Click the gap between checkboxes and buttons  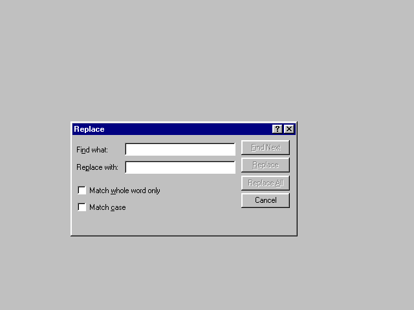(x=201, y=199)
